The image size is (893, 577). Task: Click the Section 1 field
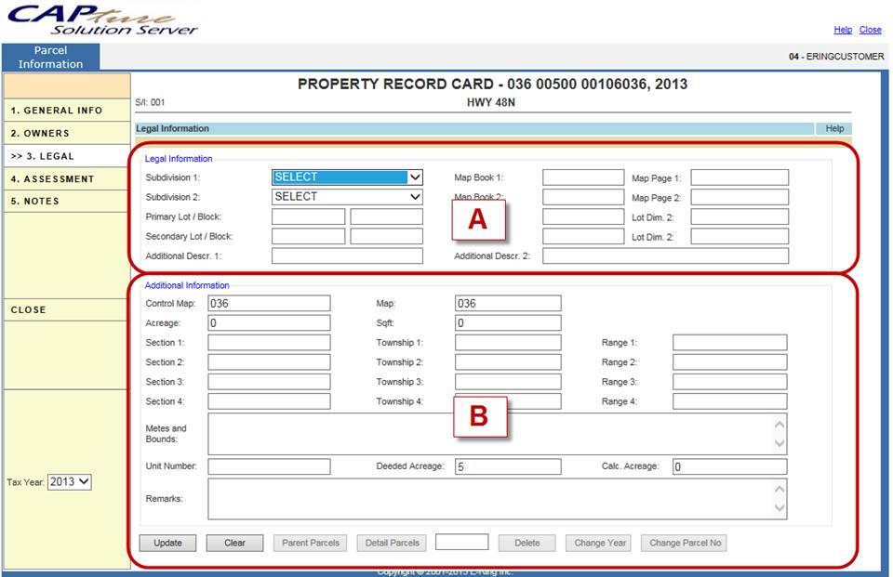tap(269, 343)
